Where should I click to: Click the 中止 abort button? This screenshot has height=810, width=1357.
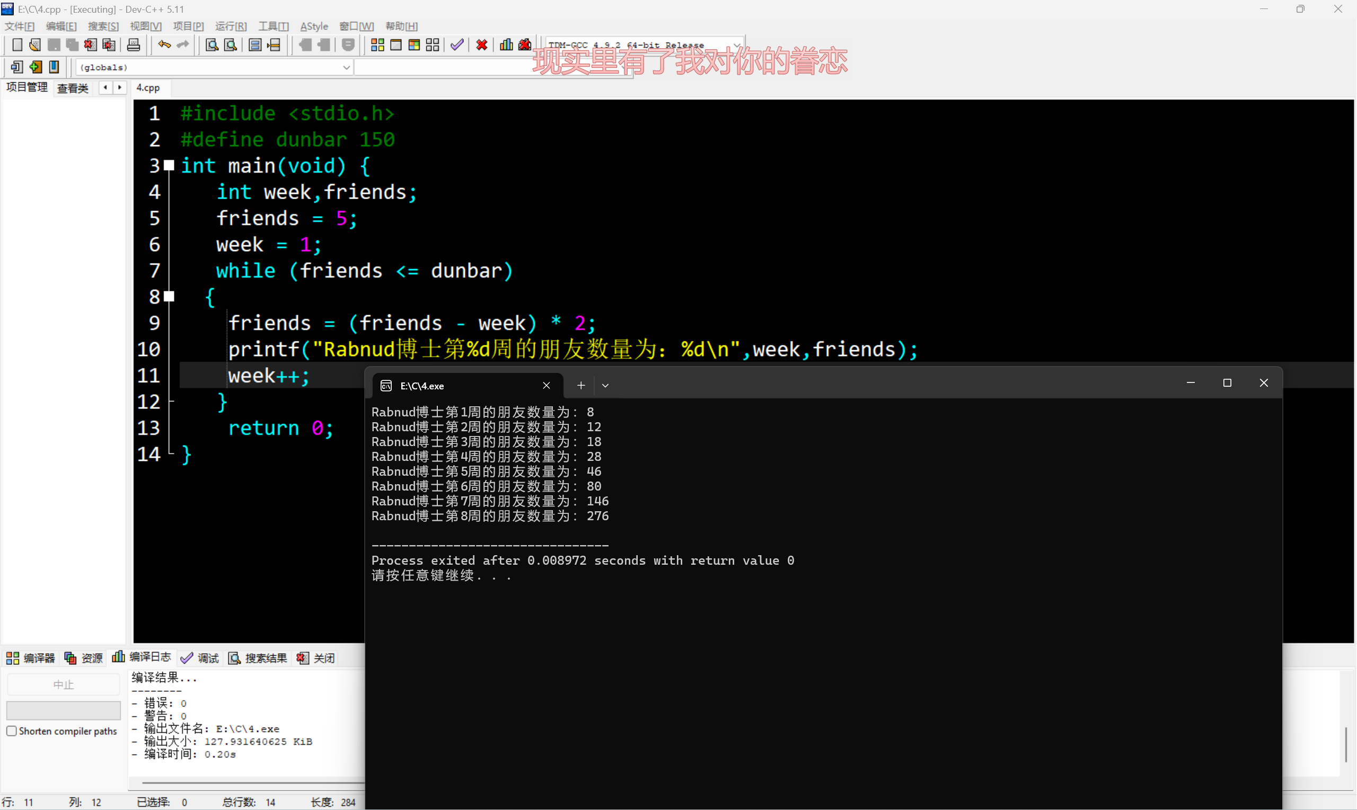pos(64,684)
